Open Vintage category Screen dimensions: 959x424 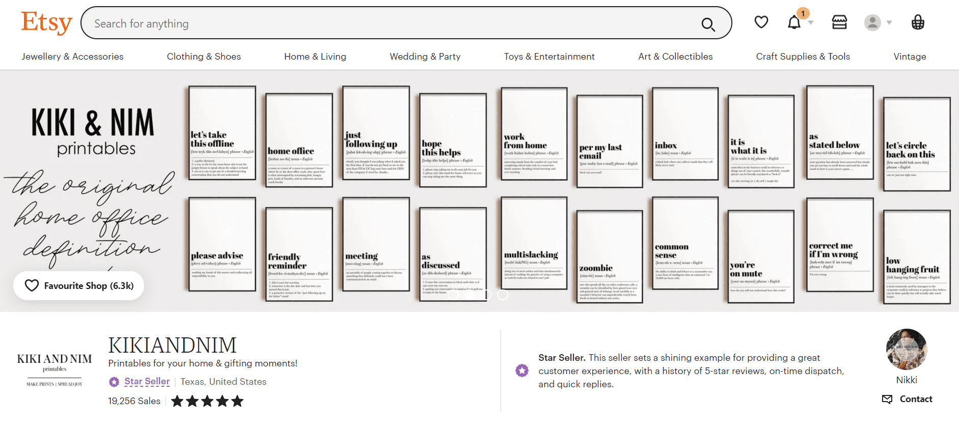tap(910, 57)
